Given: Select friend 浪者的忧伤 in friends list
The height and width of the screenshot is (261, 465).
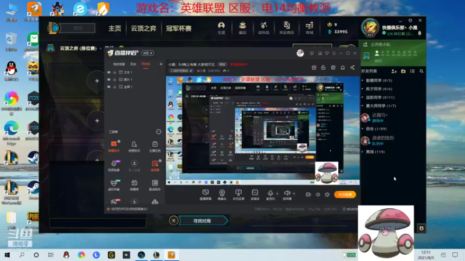Looking at the screenshot, I should point(392,140).
